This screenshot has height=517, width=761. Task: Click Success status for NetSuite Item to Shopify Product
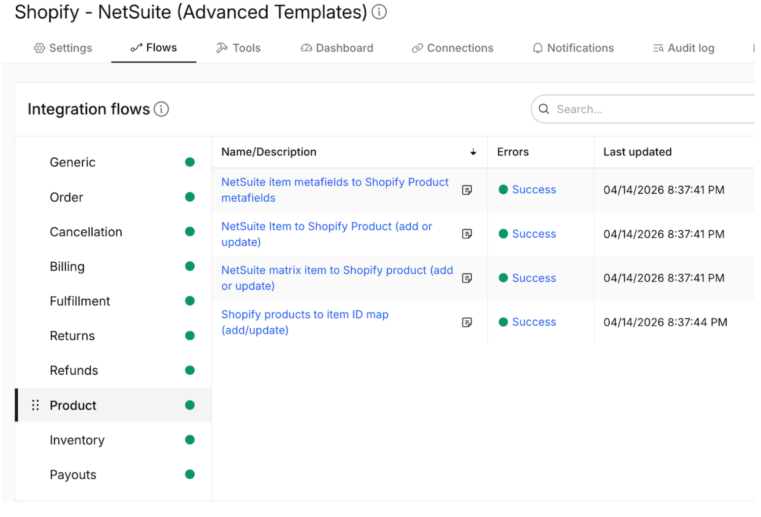(x=534, y=234)
